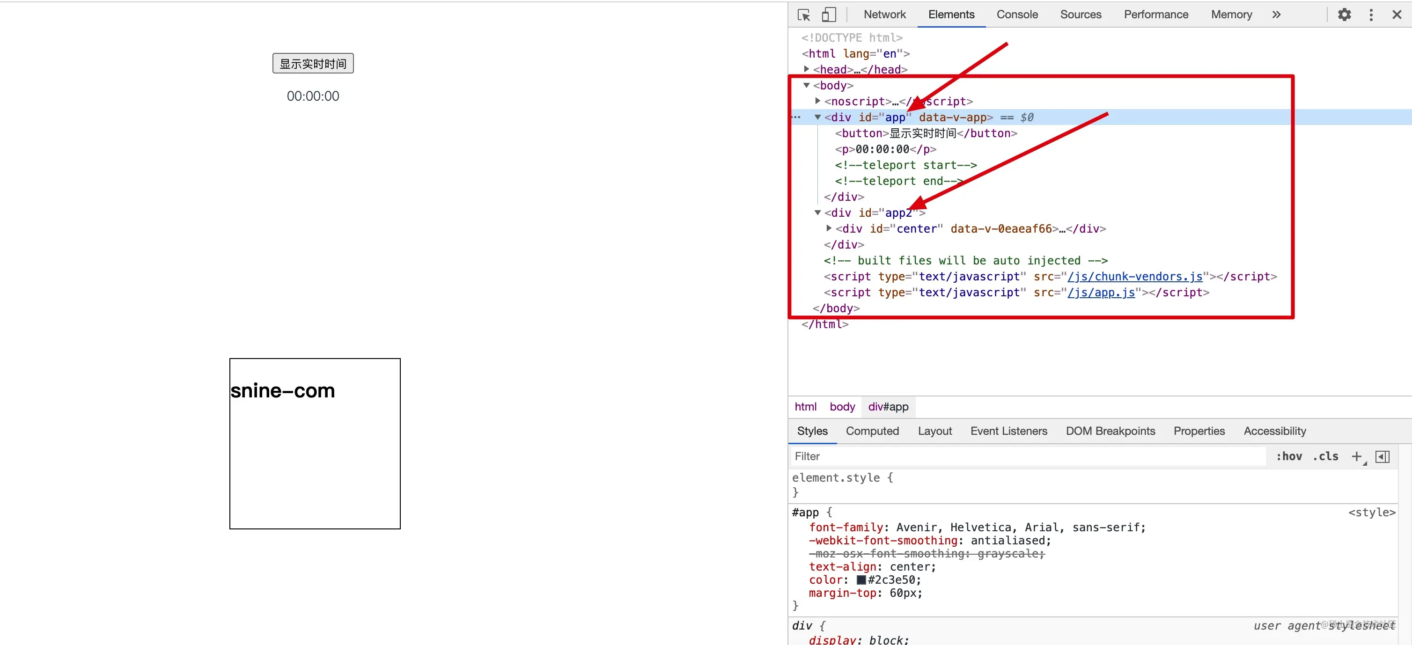This screenshot has width=1412, height=645.
Task: Collapse the body element node
Action: click(806, 85)
